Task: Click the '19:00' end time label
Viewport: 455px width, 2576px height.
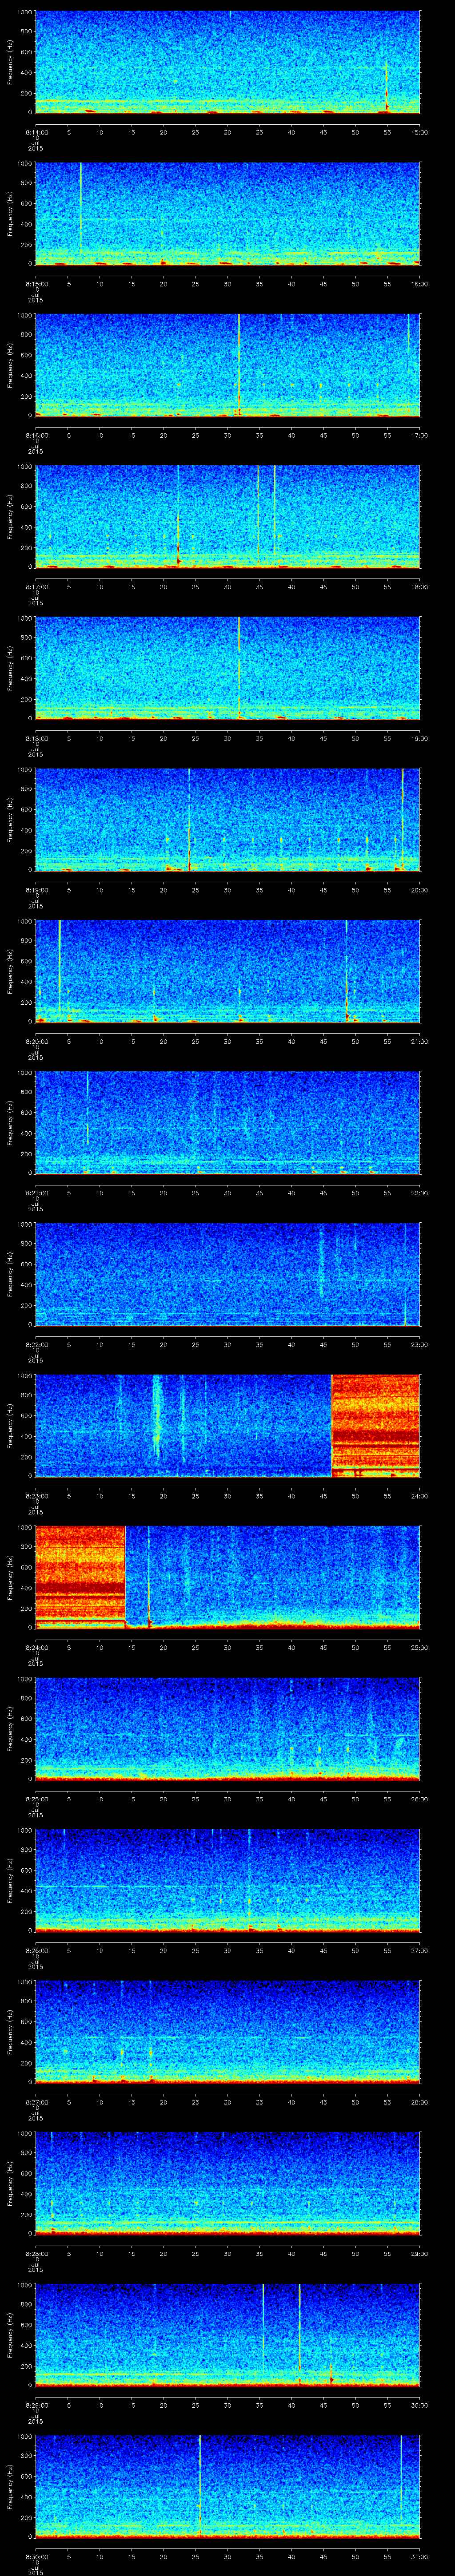Action: click(x=420, y=738)
